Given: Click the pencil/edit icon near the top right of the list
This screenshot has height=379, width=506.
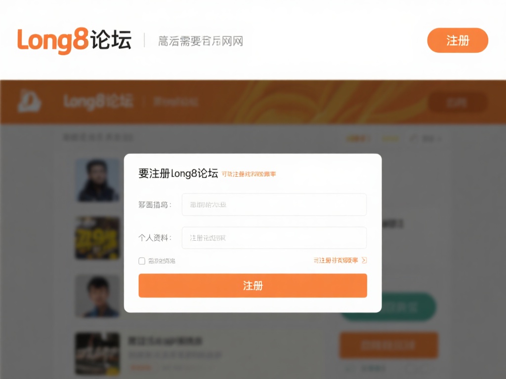Looking at the screenshot, I should (413, 139).
